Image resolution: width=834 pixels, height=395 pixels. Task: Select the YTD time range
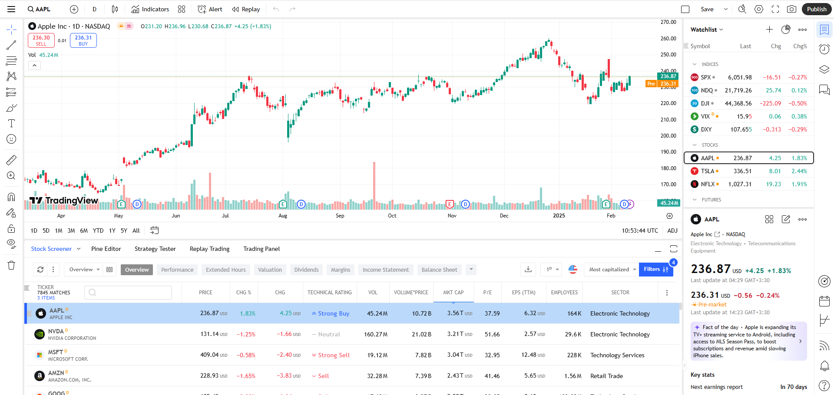(98, 230)
